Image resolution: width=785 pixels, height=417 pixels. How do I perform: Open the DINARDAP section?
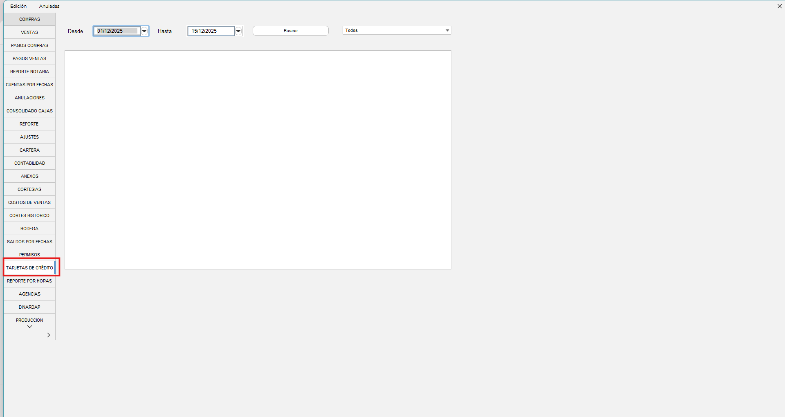tap(29, 307)
